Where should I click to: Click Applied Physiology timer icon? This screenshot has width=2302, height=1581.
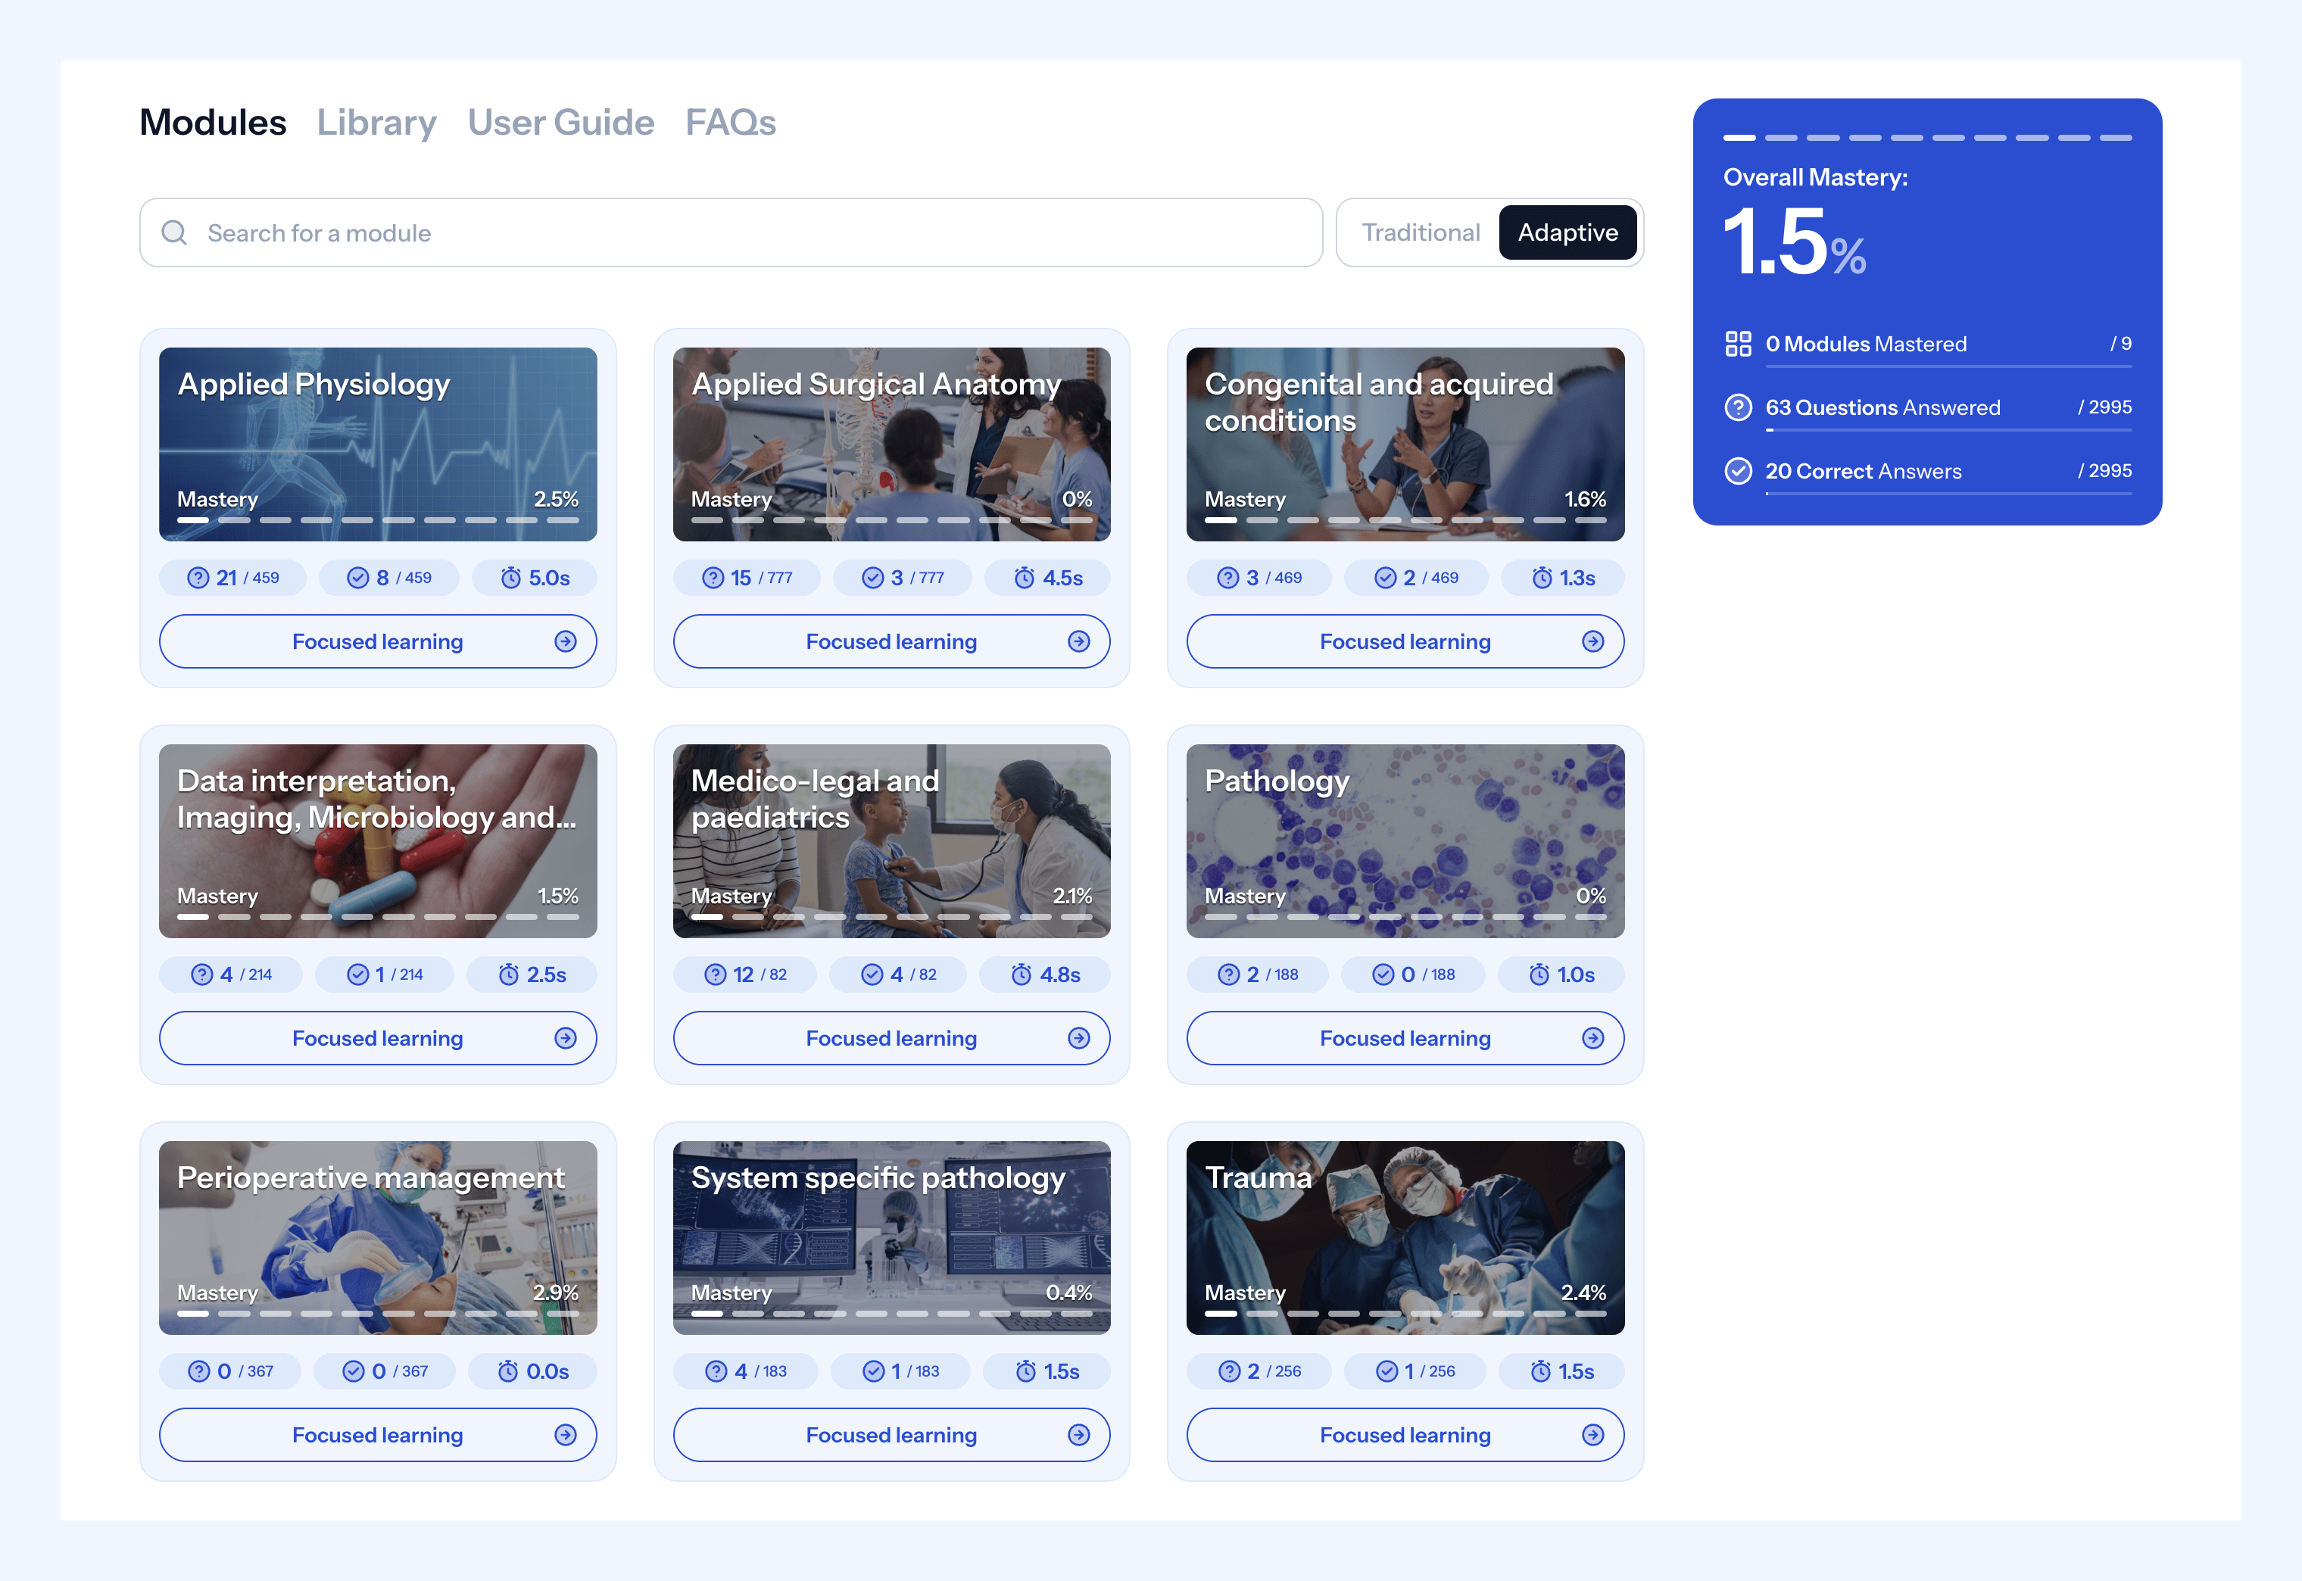[510, 578]
